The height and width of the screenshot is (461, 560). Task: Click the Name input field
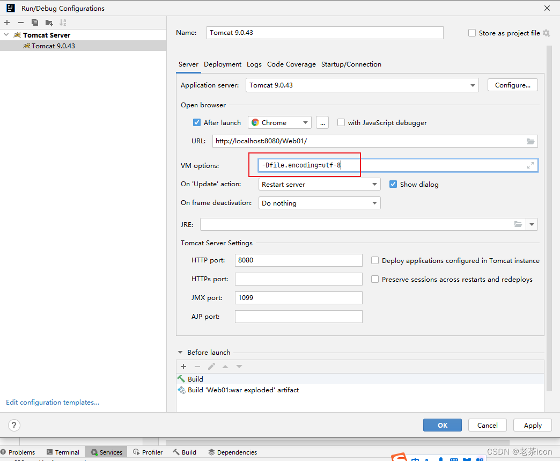tap(325, 33)
